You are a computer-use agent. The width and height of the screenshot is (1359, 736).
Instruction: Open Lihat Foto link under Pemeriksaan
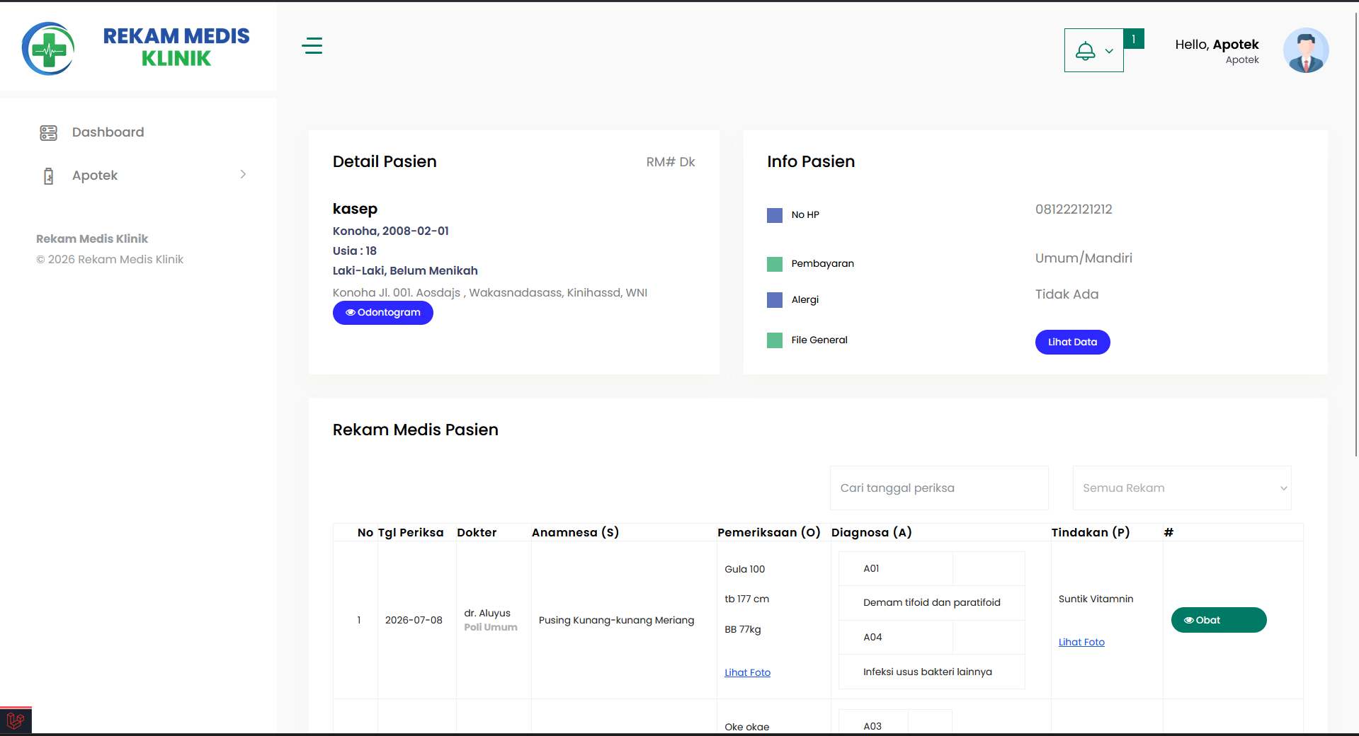[747, 672]
